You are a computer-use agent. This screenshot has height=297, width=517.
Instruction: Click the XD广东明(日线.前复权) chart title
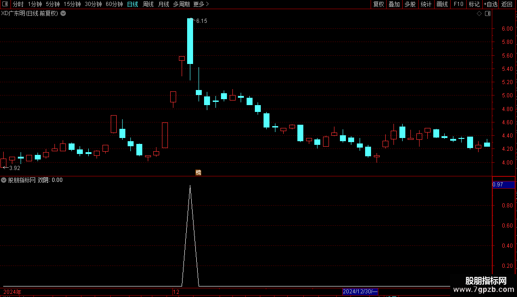(30, 14)
